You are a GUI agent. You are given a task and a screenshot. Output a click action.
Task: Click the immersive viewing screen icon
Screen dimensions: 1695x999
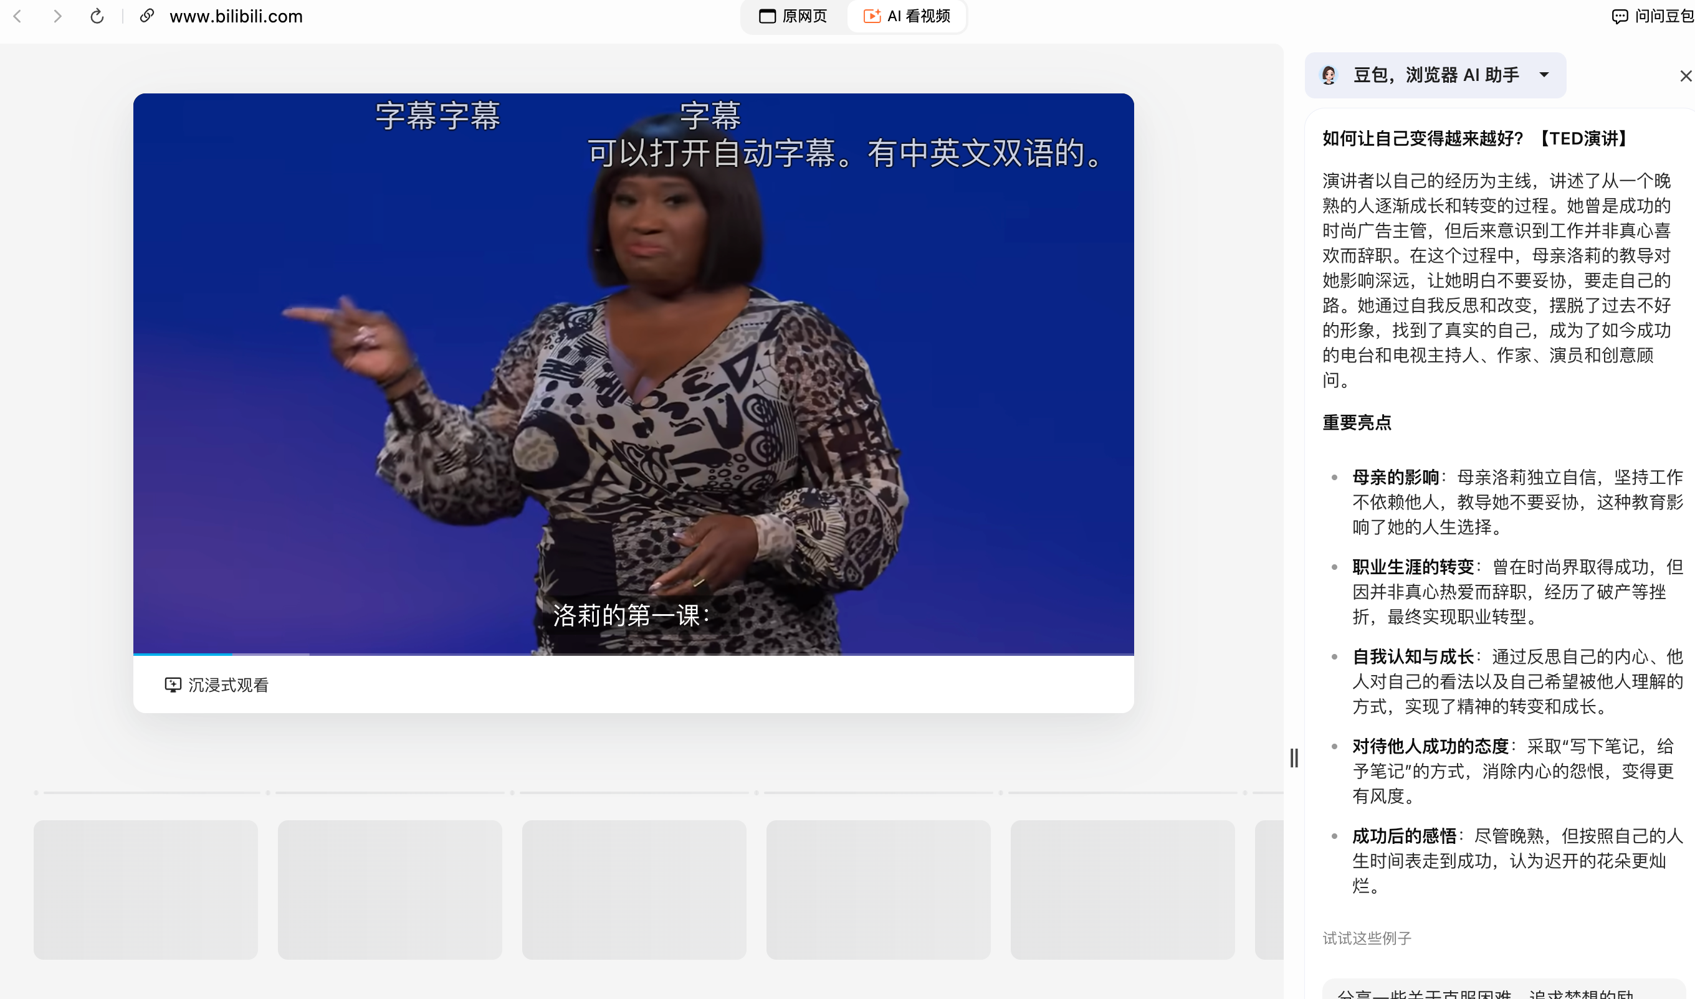173,684
